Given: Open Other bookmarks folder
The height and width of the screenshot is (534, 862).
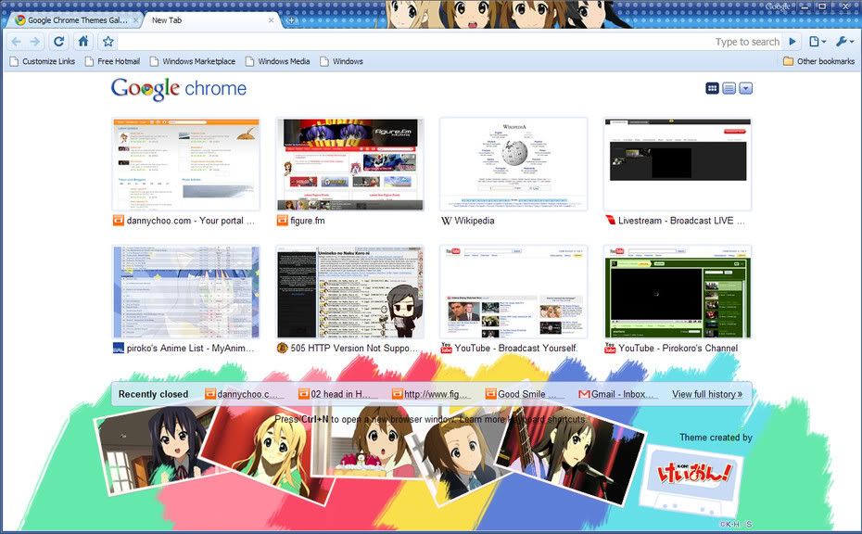Looking at the screenshot, I should click(818, 61).
